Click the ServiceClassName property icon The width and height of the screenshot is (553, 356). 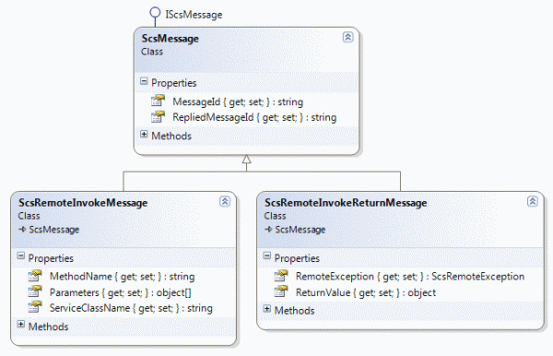click(35, 307)
